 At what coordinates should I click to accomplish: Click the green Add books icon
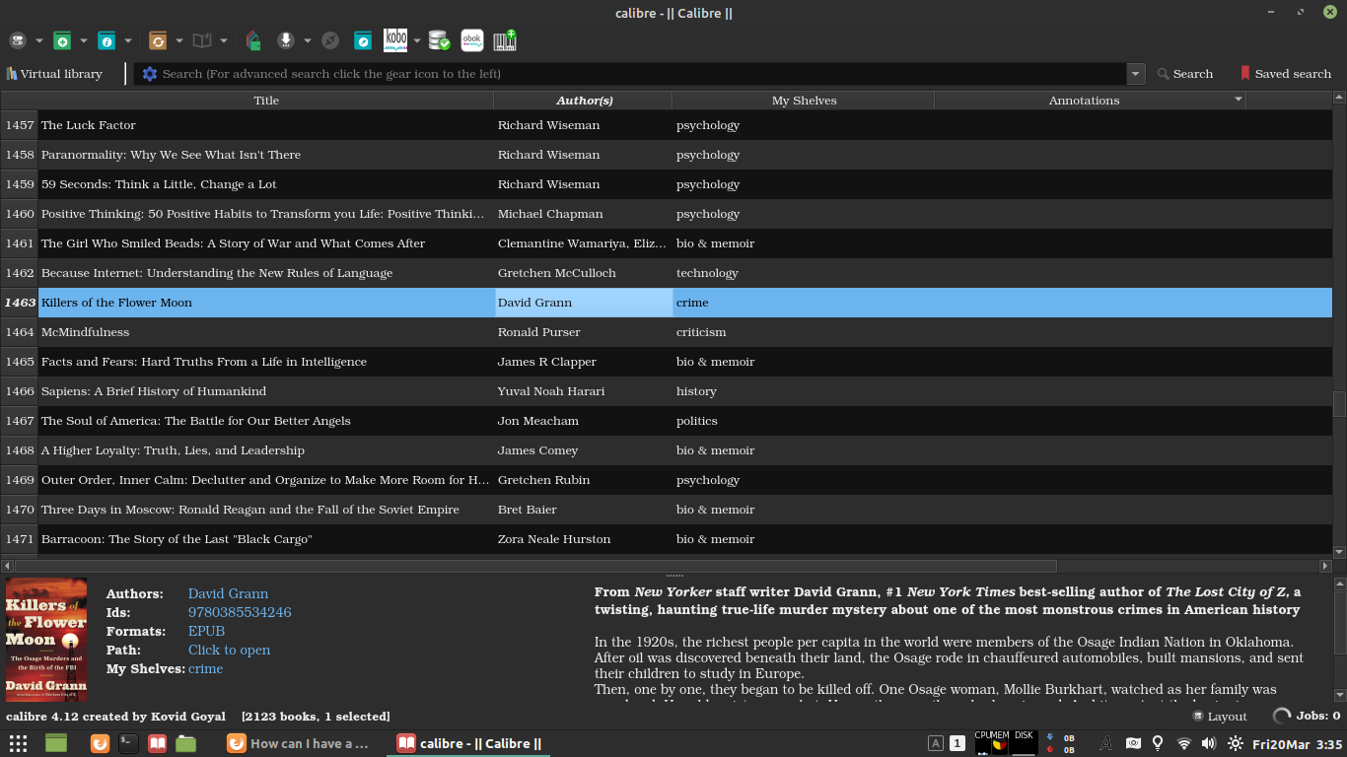[62, 40]
